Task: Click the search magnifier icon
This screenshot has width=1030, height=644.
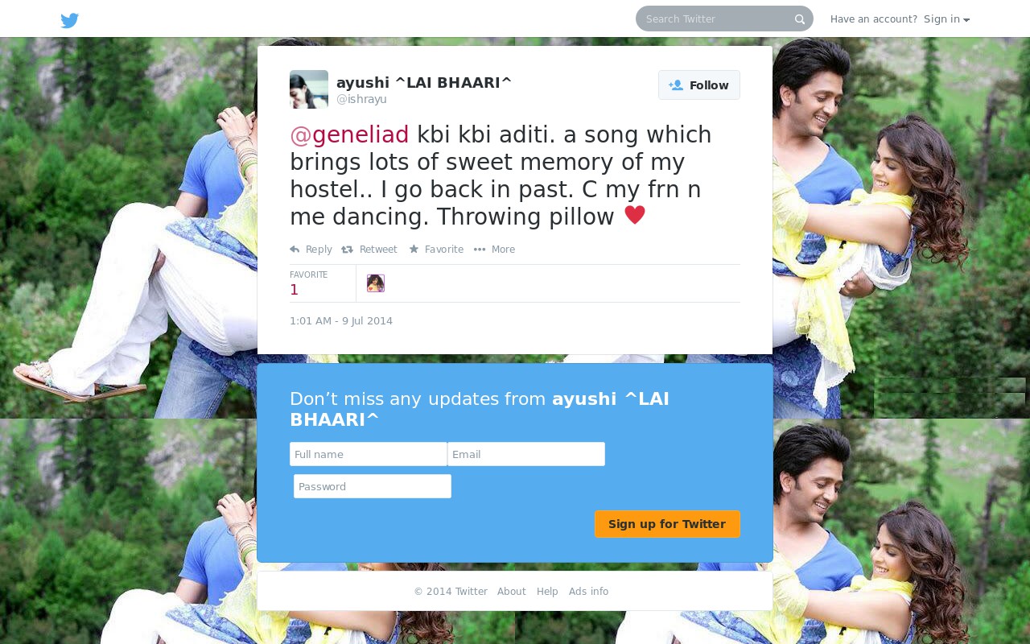Action: coord(800,19)
